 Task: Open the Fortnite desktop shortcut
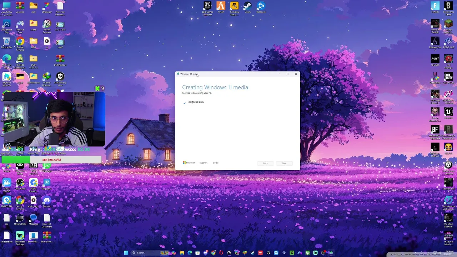click(x=435, y=7)
